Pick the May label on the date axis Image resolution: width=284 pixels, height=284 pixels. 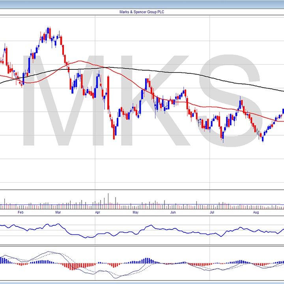(135, 212)
